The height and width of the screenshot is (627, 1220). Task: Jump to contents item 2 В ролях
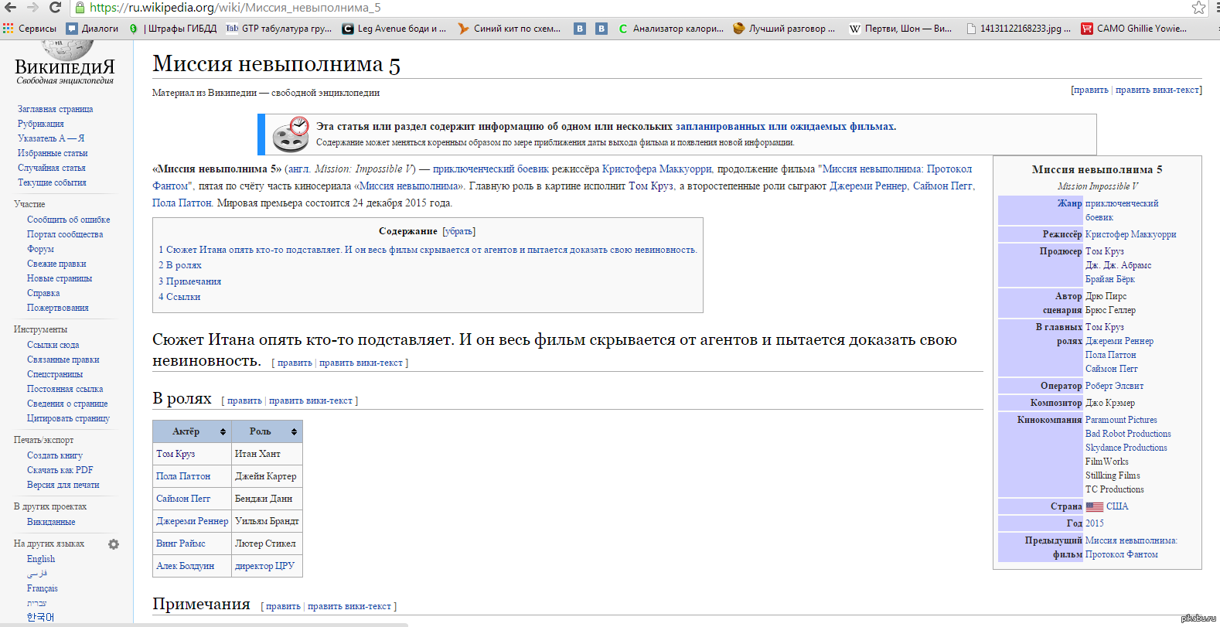click(180, 265)
